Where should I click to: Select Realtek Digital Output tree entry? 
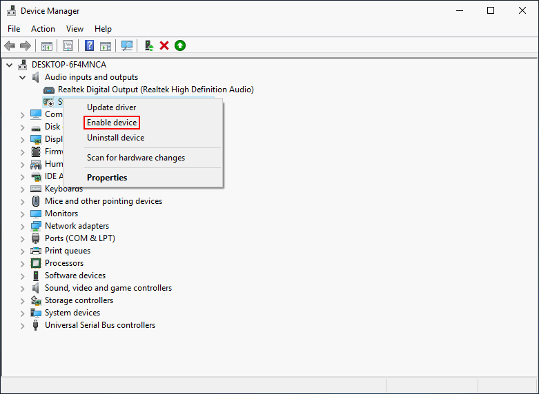click(x=156, y=90)
